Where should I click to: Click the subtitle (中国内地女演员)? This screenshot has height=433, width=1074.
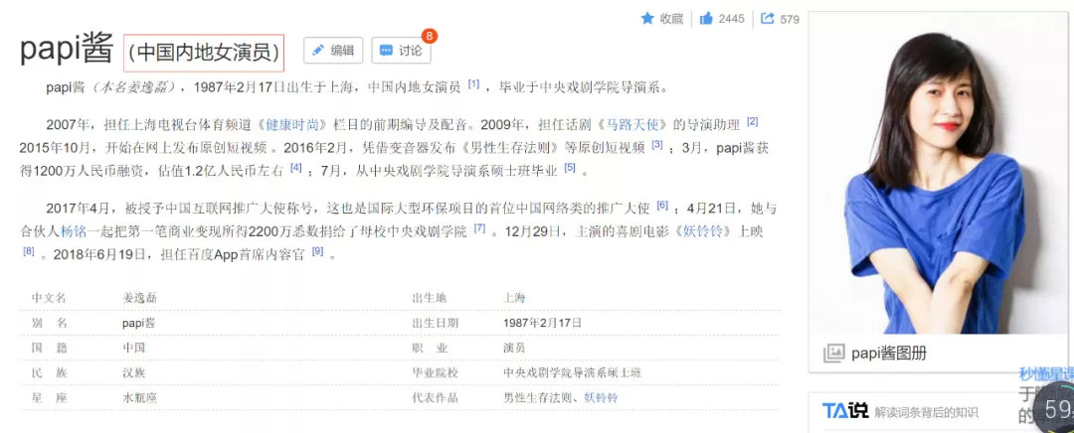[204, 53]
